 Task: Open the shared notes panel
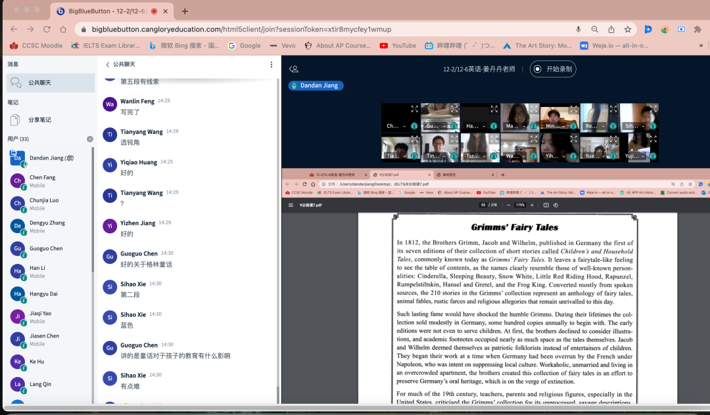click(39, 120)
